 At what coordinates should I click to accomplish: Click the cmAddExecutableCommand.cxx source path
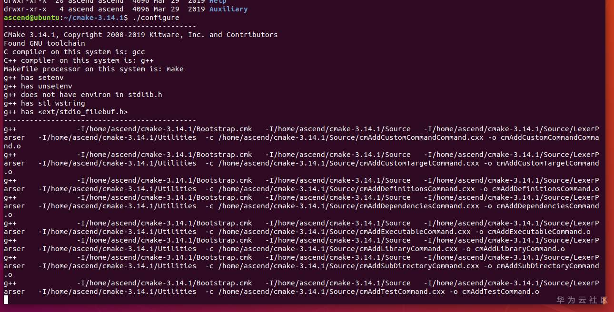[344, 232]
